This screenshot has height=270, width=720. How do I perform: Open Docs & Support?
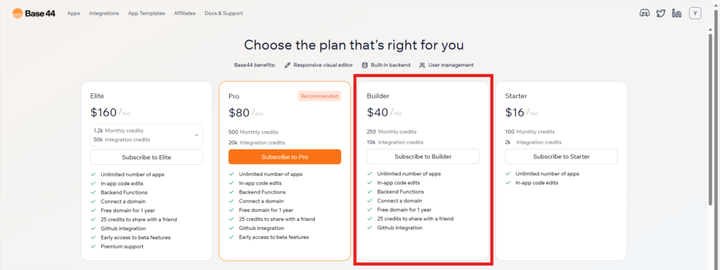click(224, 13)
